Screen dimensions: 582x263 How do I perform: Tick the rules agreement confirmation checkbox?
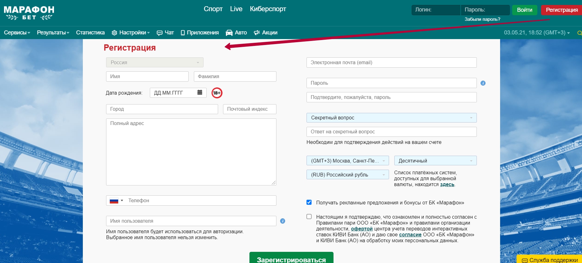pos(309,217)
